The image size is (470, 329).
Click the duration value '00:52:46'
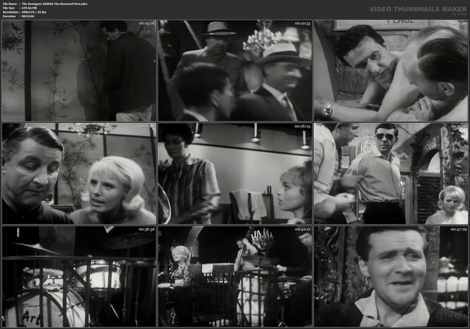[28, 16]
